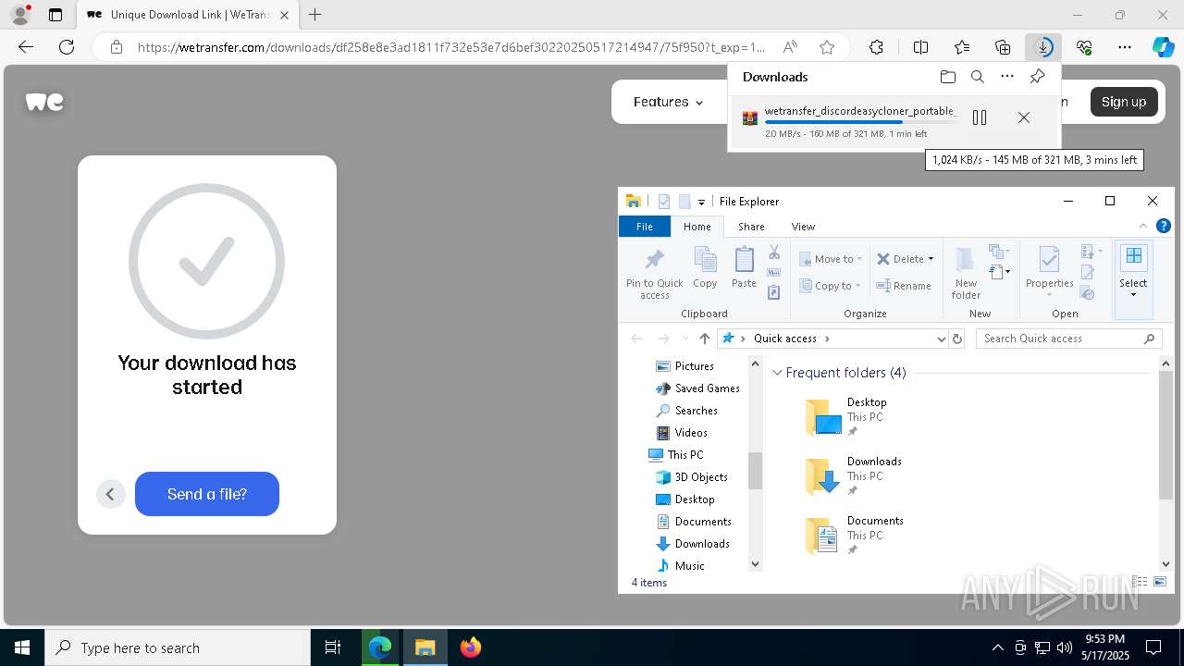Switch to the Home ribbon tab
This screenshot has height=666, width=1184.
[x=697, y=227]
